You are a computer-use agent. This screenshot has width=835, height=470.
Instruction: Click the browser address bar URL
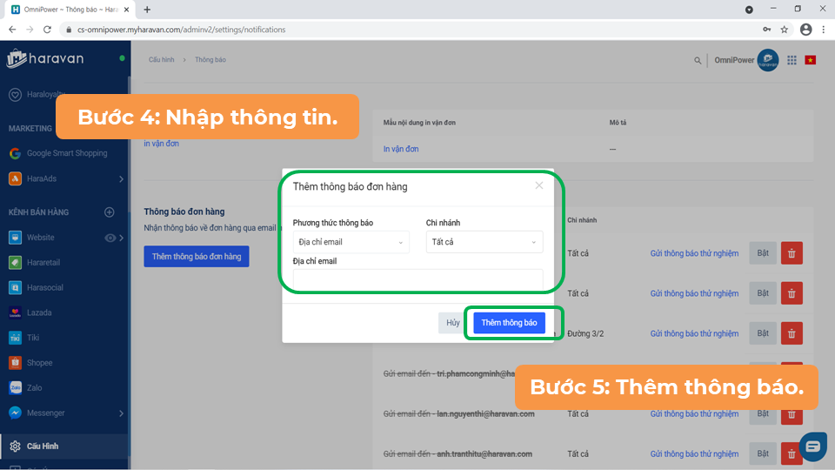point(181,30)
